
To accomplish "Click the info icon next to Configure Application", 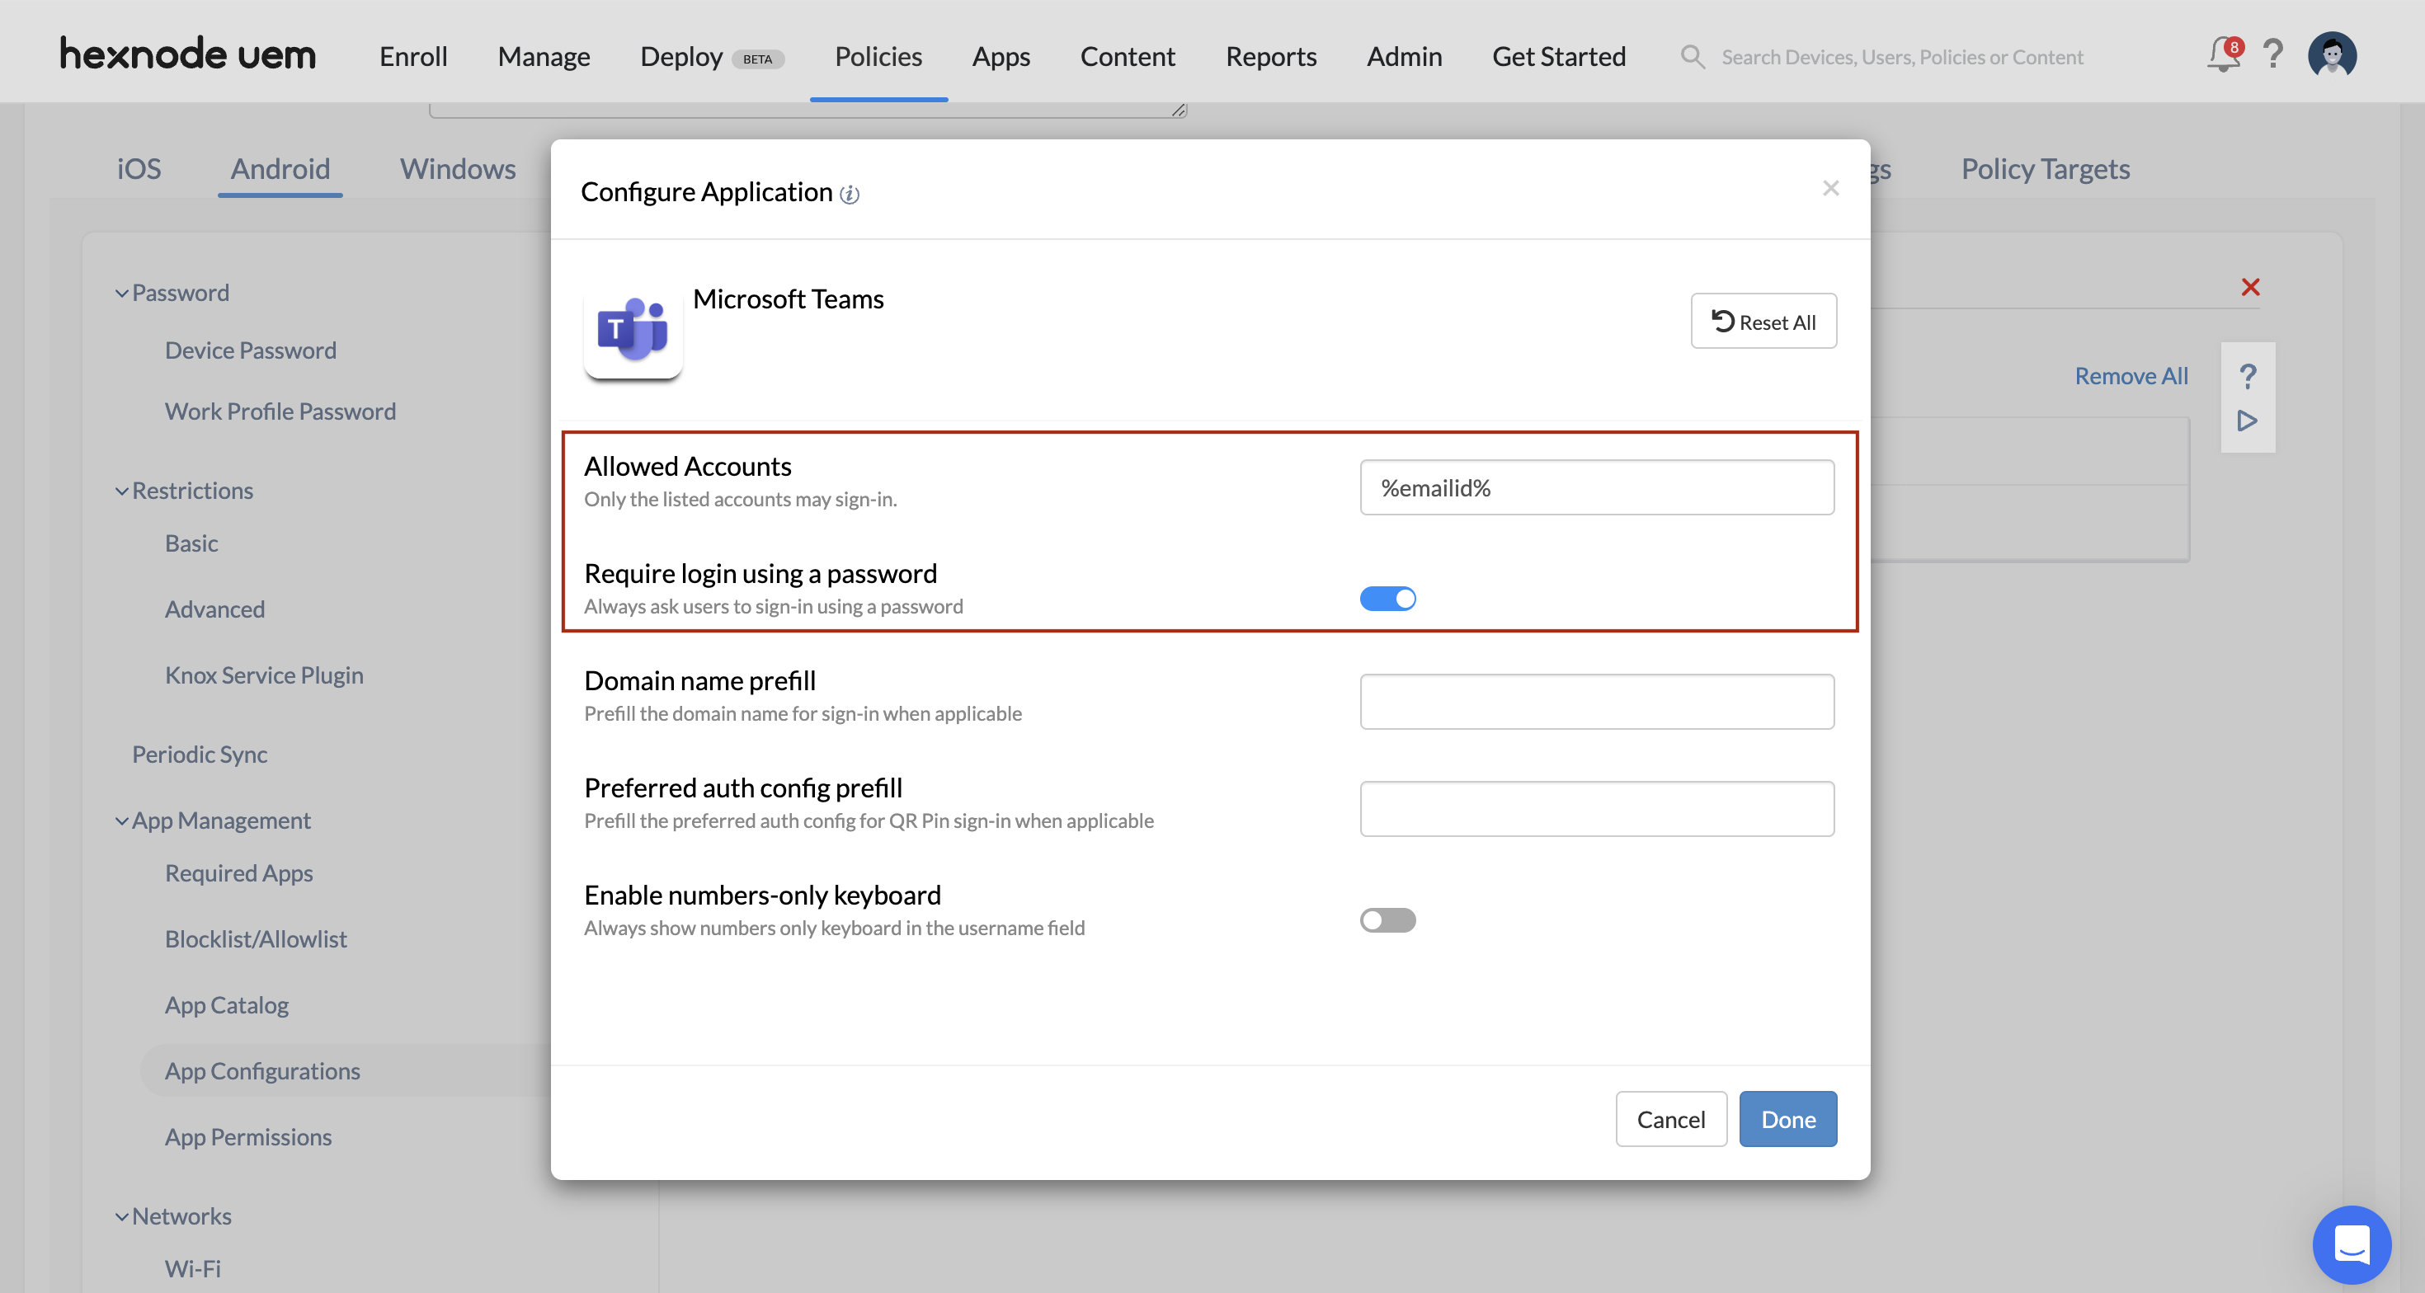I will (850, 191).
